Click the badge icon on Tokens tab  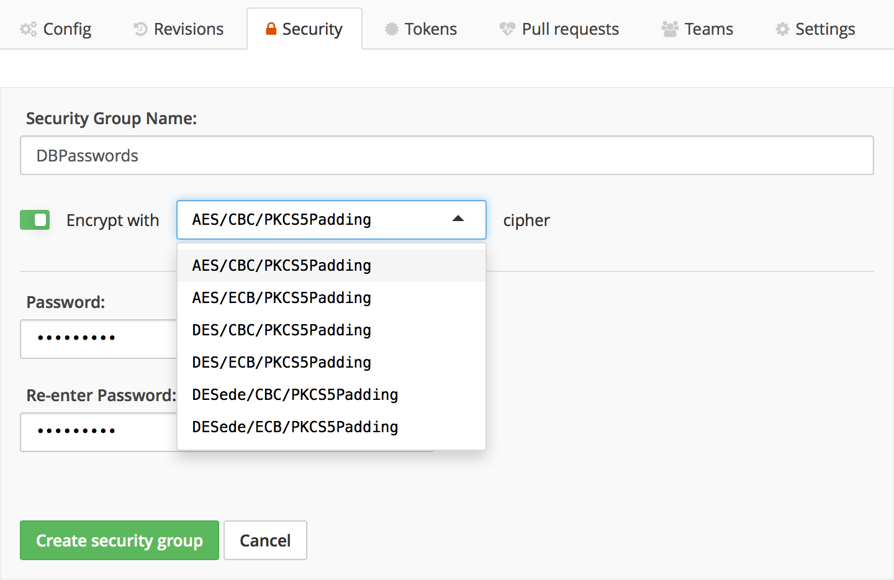[391, 29]
